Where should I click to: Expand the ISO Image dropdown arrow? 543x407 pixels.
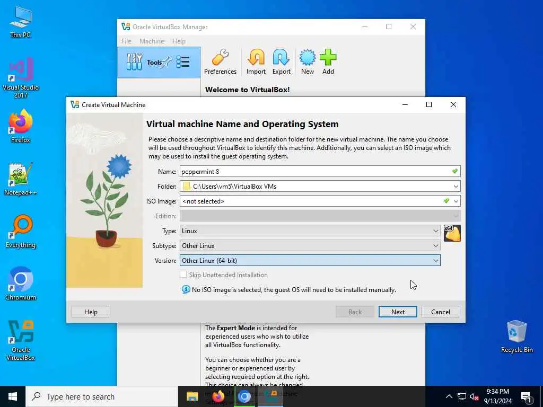tap(456, 201)
